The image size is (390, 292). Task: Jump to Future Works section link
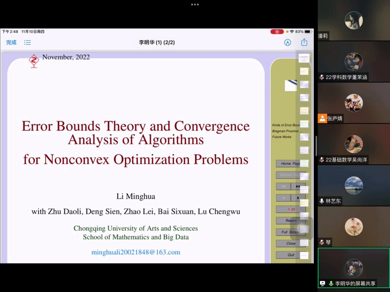[282, 137]
